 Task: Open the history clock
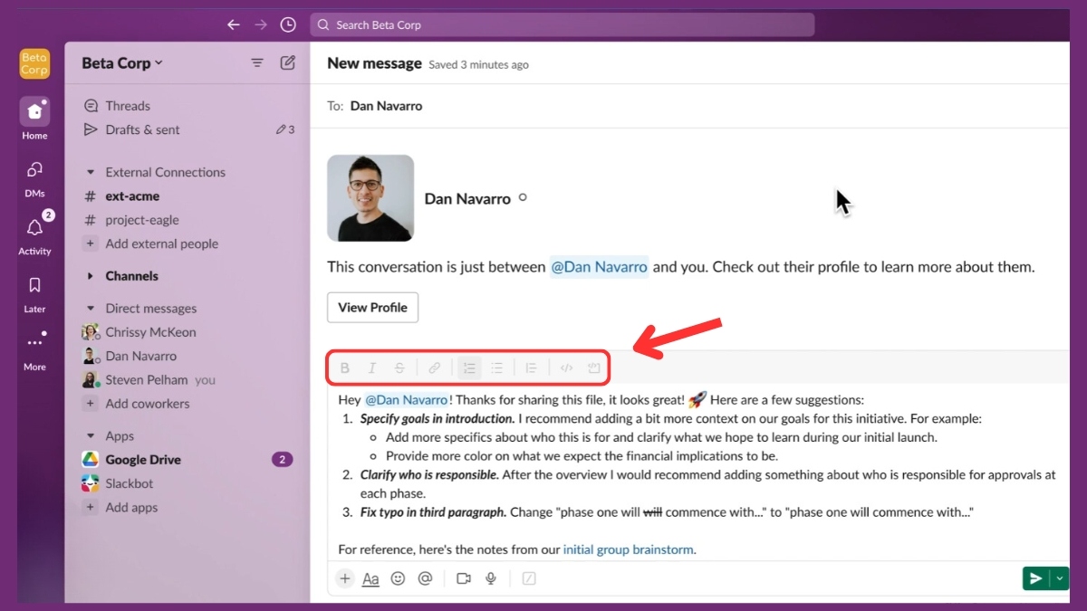click(288, 24)
